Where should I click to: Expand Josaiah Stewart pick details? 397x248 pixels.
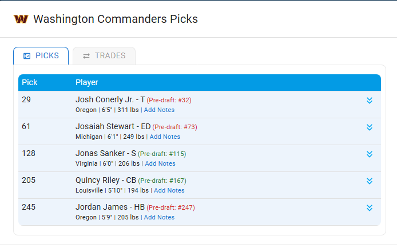370,127
